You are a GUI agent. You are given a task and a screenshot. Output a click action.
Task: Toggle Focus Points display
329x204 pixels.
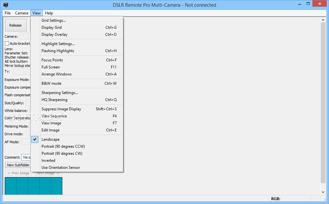pos(77,60)
